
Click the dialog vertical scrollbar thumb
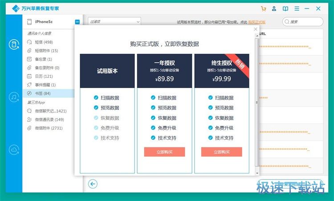257,102
